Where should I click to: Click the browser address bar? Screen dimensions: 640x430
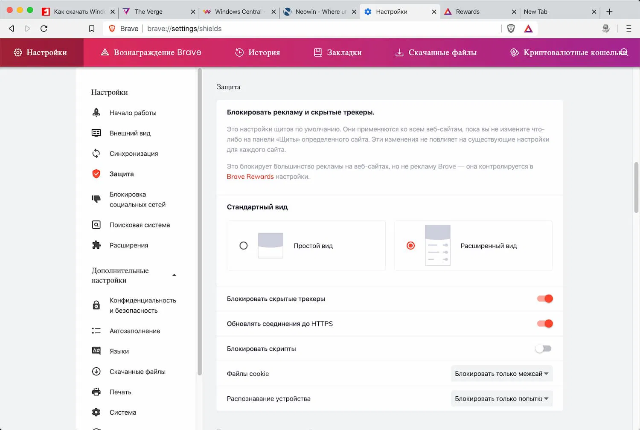(299, 29)
